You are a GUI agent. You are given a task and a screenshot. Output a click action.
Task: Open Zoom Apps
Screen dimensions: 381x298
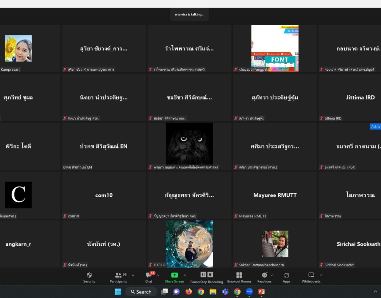pyautogui.click(x=286, y=277)
